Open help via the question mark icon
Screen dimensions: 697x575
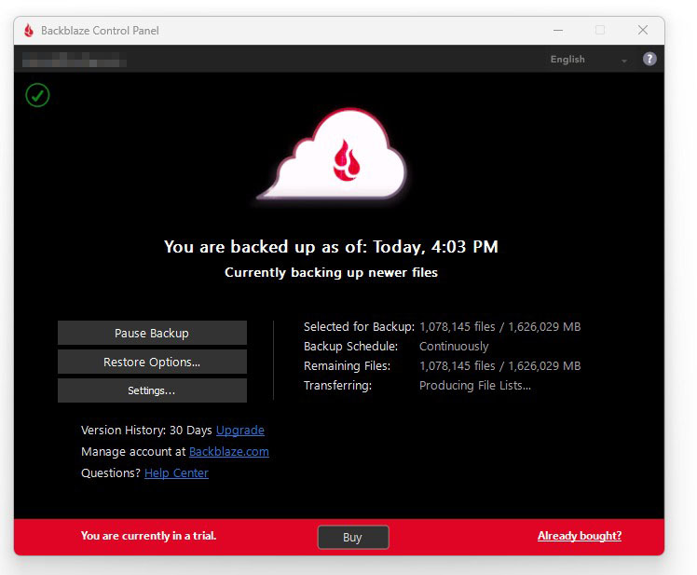pos(649,59)
